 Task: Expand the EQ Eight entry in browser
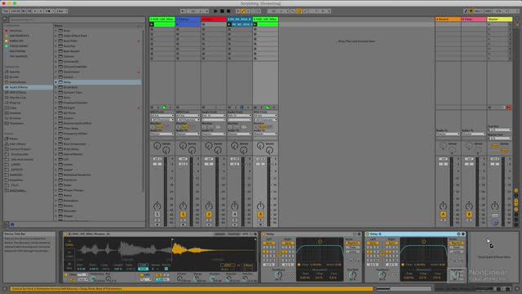pos(55,108)
